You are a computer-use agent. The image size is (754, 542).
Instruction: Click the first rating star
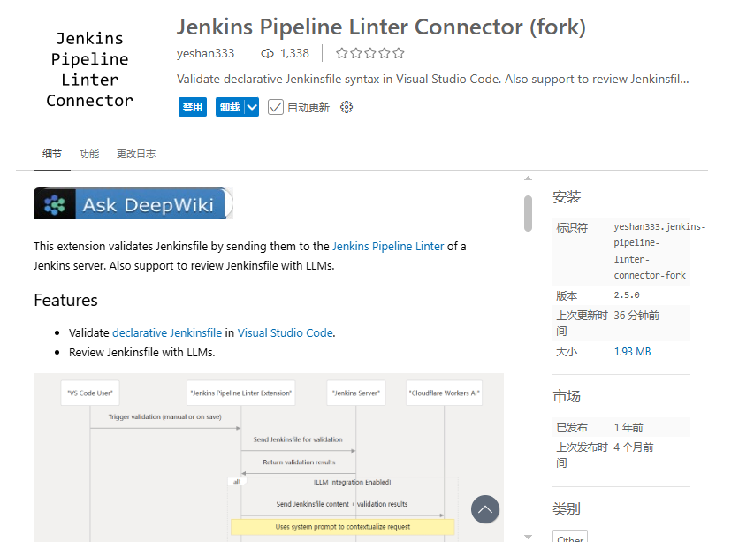341,53
